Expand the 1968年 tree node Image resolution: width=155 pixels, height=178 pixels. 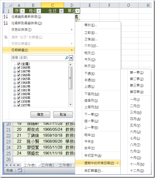click(15, 68)
